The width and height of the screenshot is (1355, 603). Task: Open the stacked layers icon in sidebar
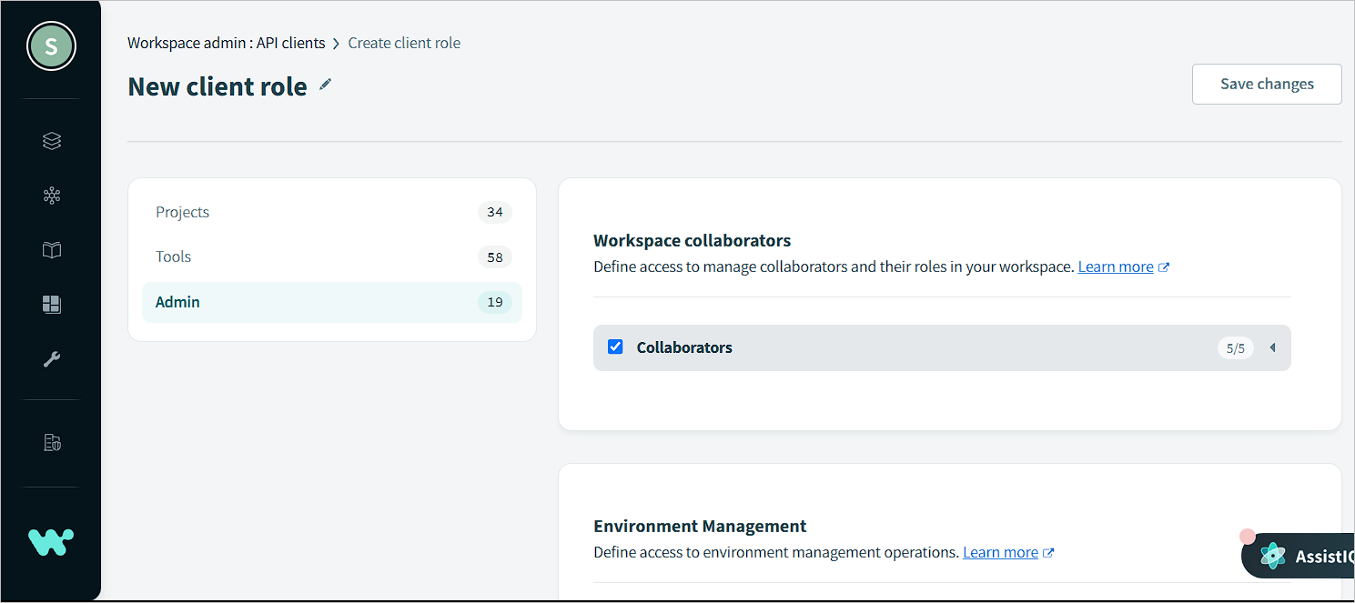(x=52, y=141)
